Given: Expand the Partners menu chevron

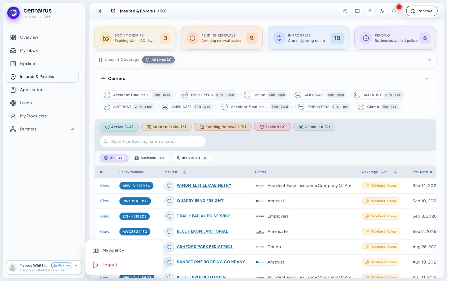Looking at the screenshot, I should [72, 129].
